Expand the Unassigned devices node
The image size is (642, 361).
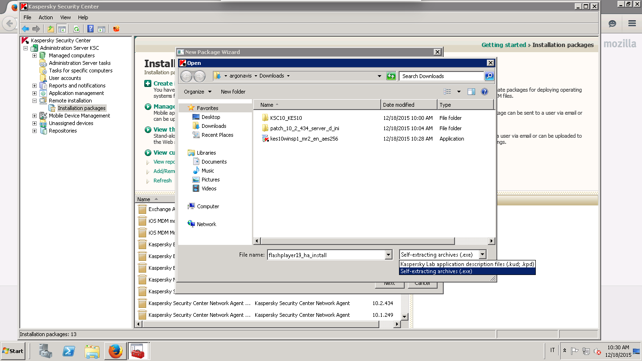point(34,123)
